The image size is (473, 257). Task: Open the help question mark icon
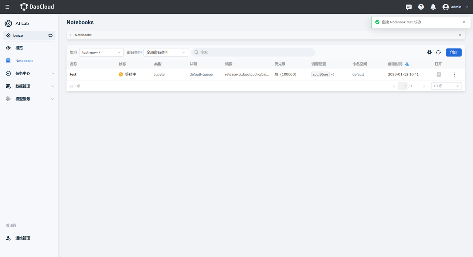click(421, 7)
